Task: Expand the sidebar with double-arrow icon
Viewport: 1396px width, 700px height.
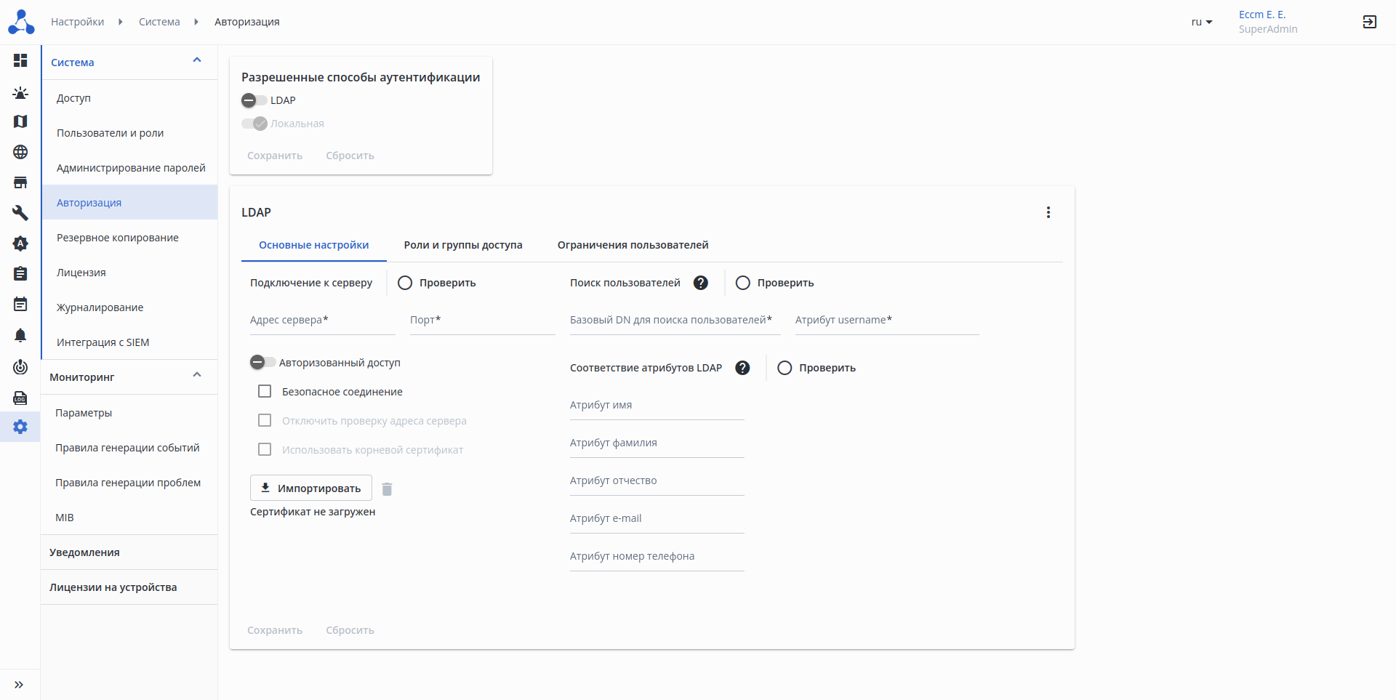Action: (x=19, y=684)
